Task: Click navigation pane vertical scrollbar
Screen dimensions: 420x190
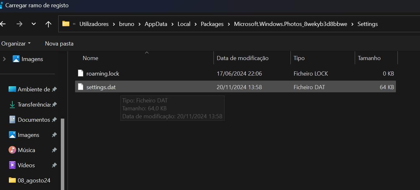Action: 62,154
